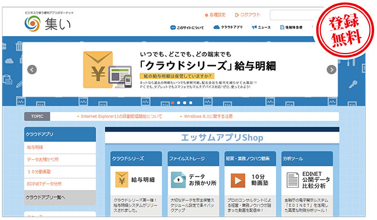Click TOPIC label
377x220 pixels.
click(37, 116)
